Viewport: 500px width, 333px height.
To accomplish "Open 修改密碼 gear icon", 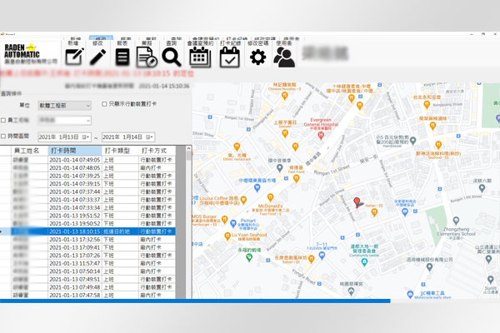I will pyautogui.click(x=257, y=57).
